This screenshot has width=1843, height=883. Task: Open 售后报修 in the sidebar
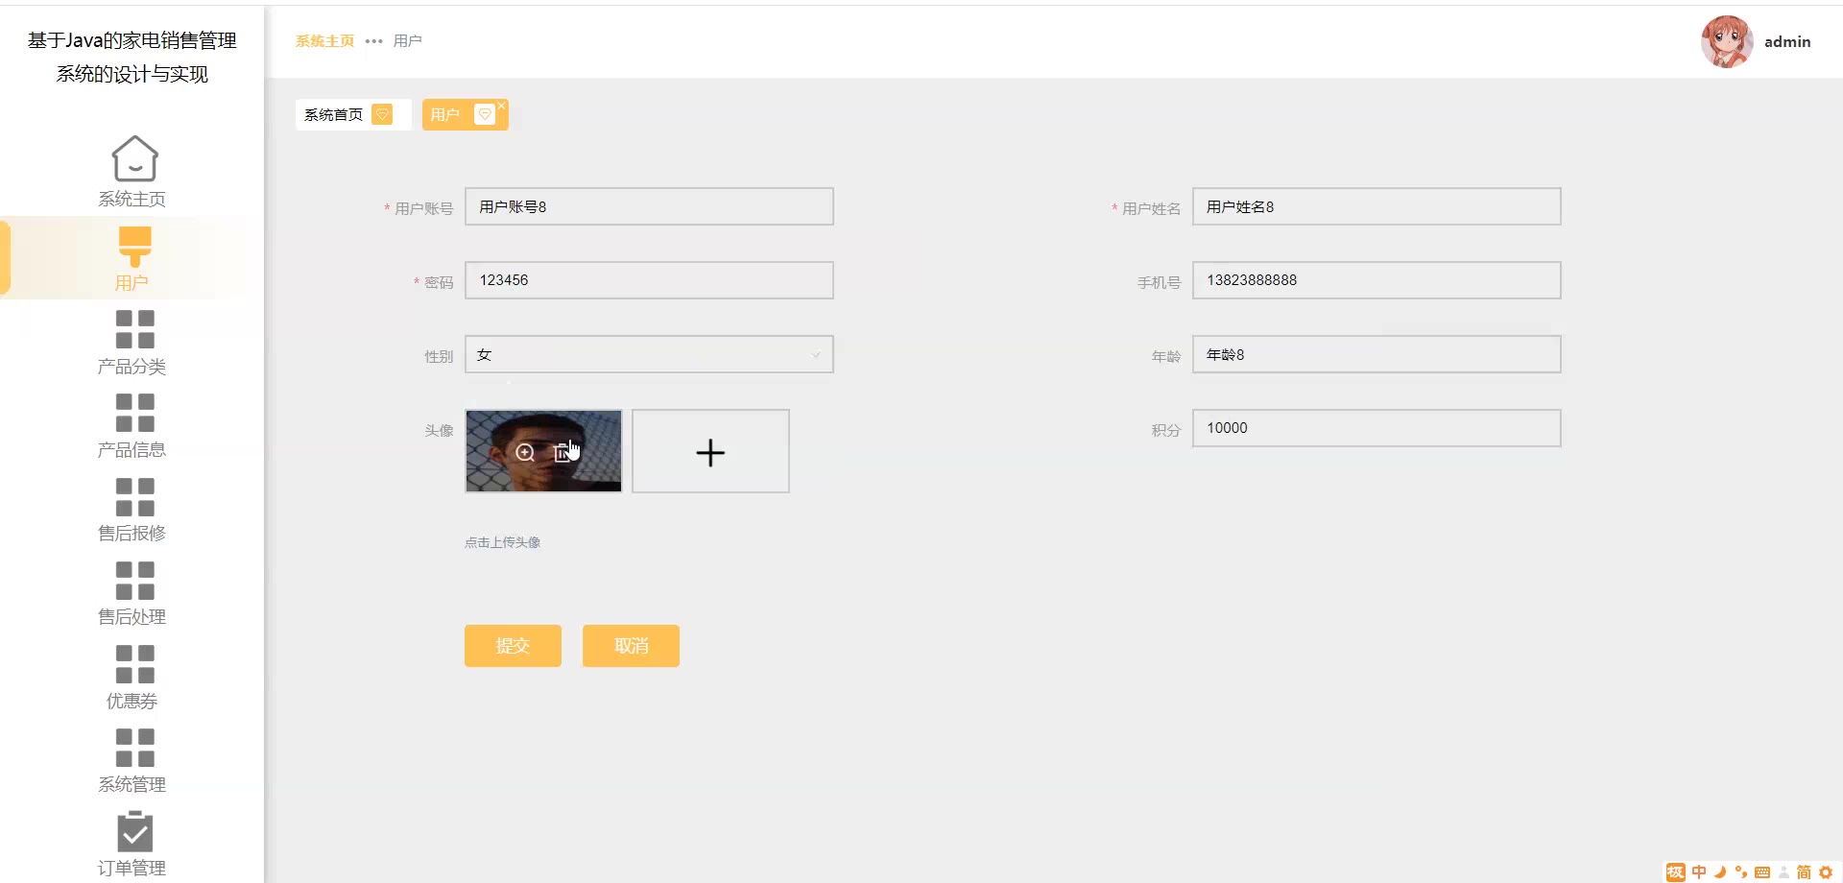coord(132,510)
